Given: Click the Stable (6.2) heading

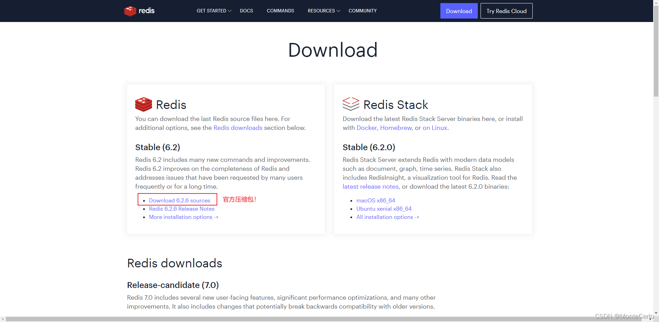Looking at the screenshot, I should tap(158, 147).
